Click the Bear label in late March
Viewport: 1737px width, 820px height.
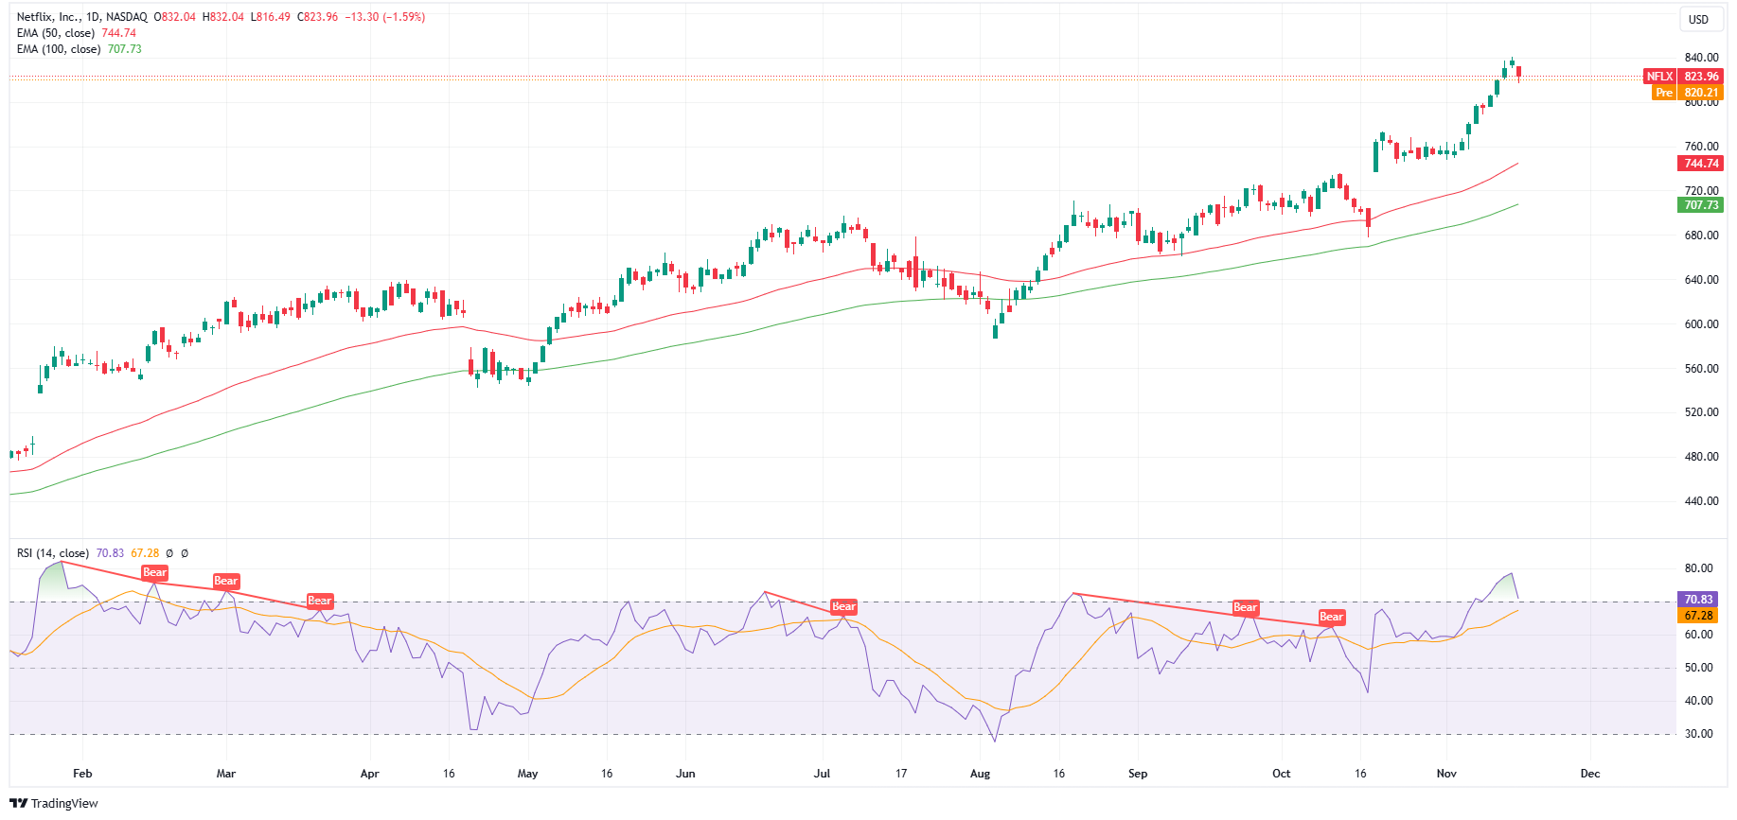click(x=320, y=601)
